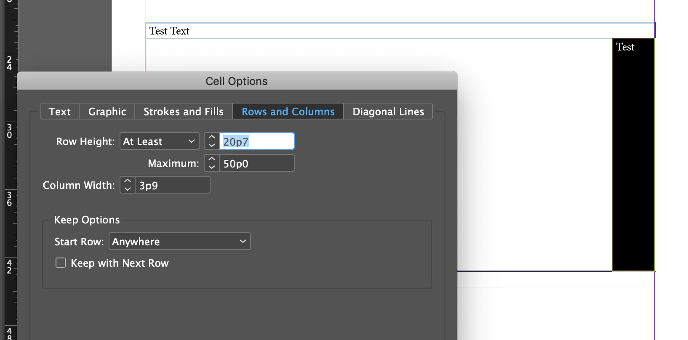Enable Keep with Next Row checkbox
The height and width of the screenshot is (340, 688).
pos(61,263)
